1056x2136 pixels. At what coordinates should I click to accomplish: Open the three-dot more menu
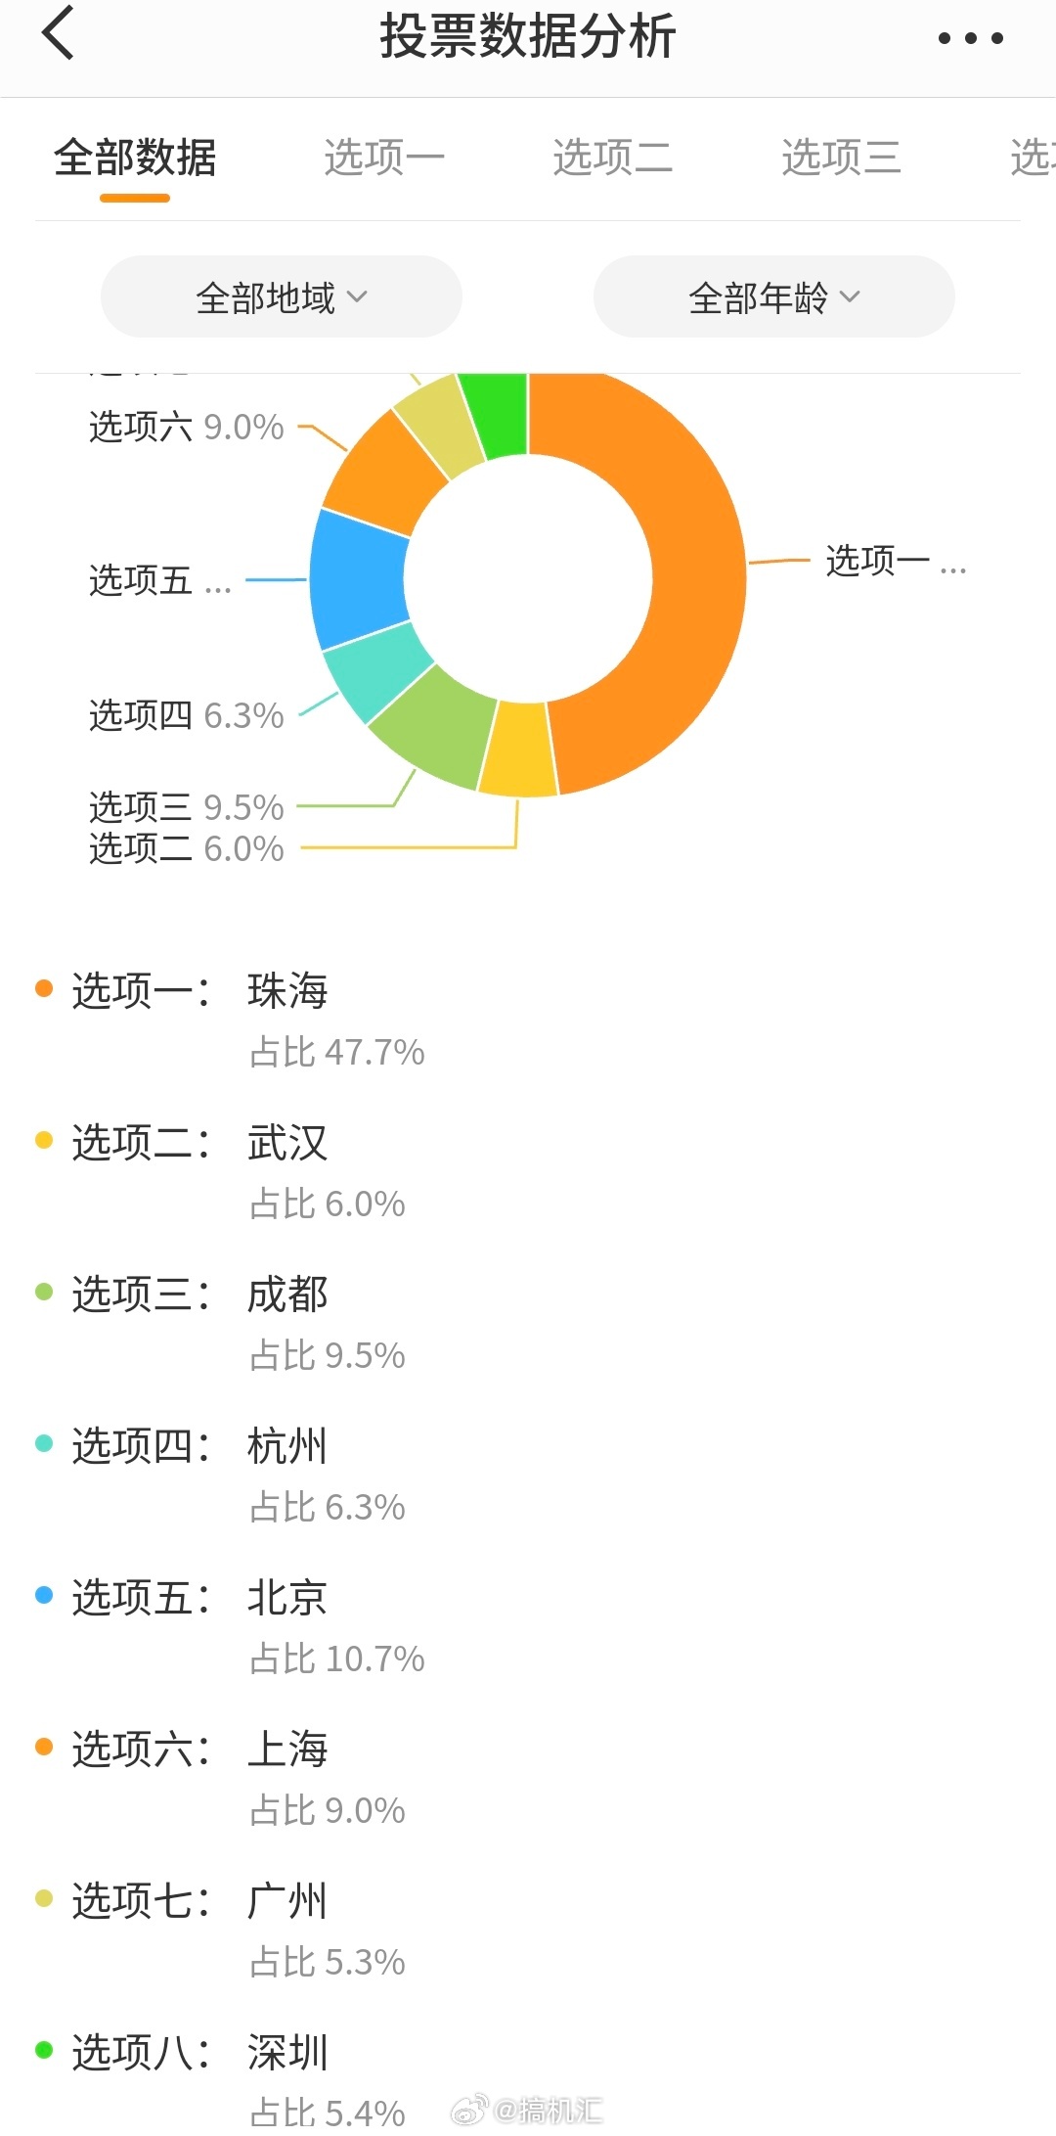[970, 38]
